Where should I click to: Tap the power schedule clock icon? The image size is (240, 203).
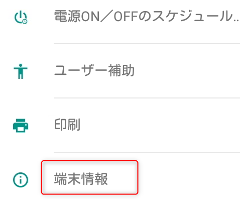[21, 17]
